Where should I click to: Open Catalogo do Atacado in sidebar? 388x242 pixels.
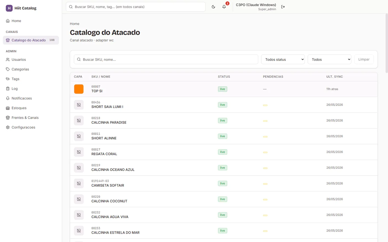click(31, 40)
